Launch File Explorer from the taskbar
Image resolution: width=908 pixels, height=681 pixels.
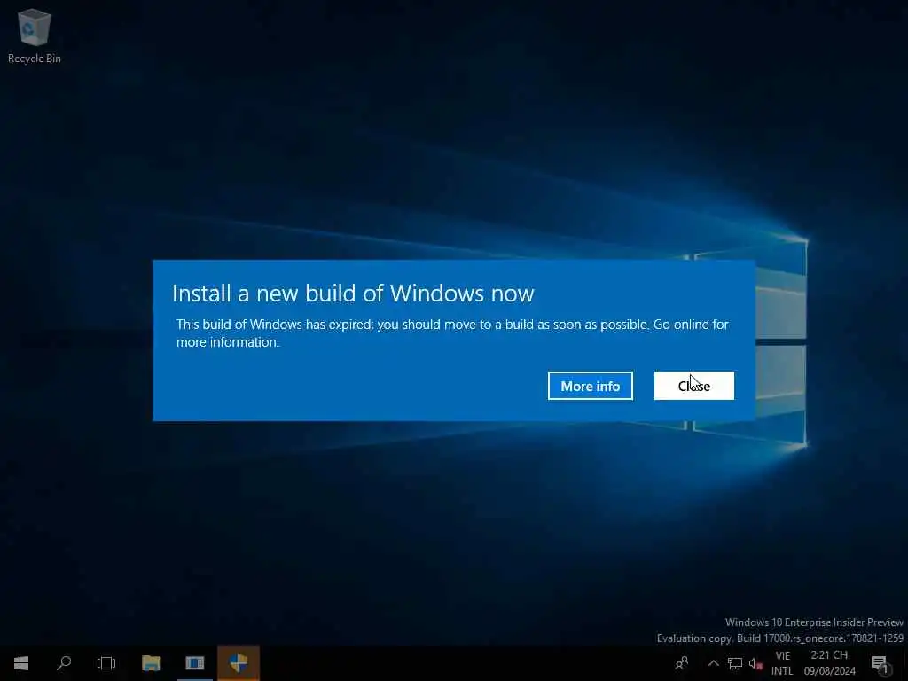(x=151, y=663)
